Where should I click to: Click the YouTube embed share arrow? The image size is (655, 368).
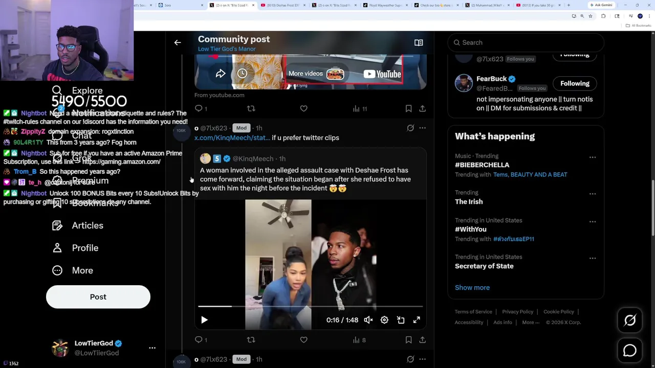click(x=221, y=74)
